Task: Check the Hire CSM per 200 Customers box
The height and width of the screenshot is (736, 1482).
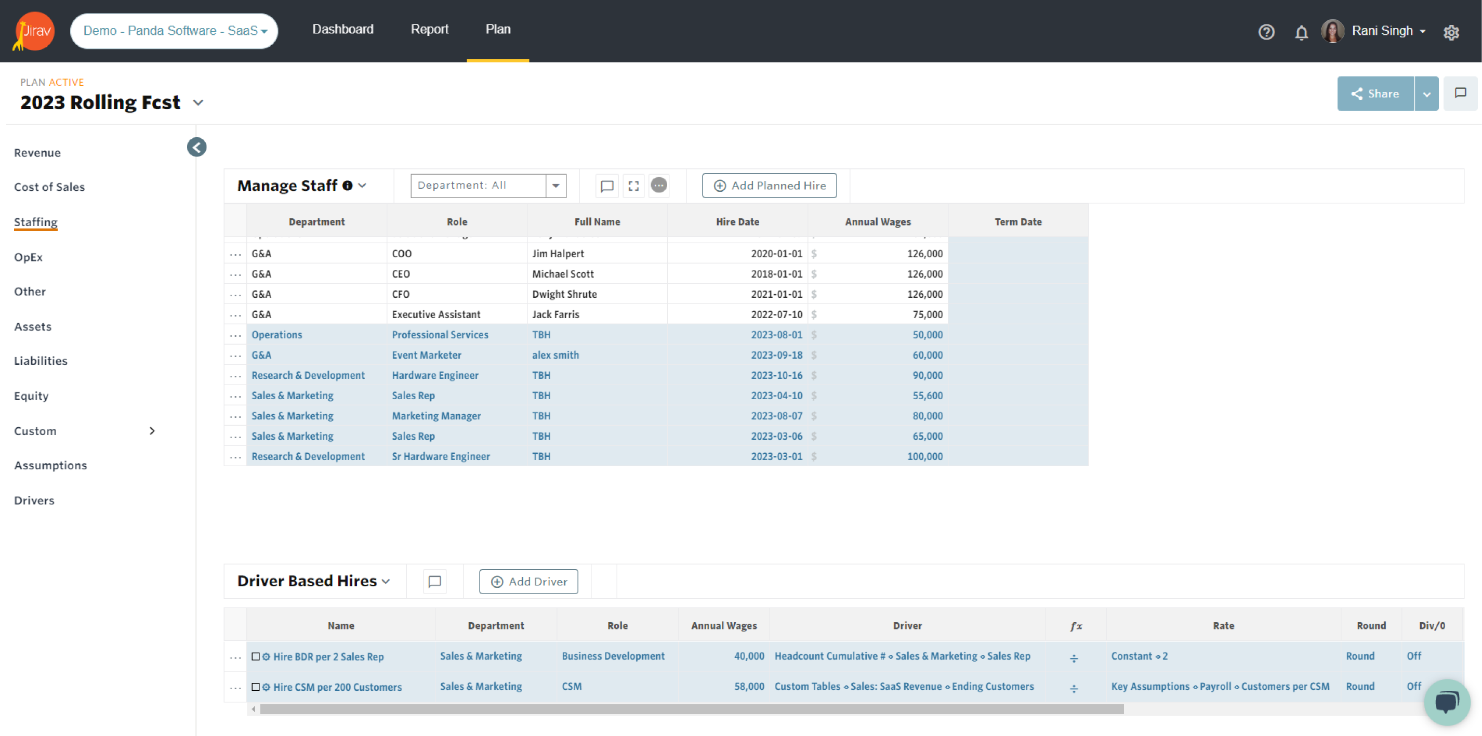Action: click(256, 687)
